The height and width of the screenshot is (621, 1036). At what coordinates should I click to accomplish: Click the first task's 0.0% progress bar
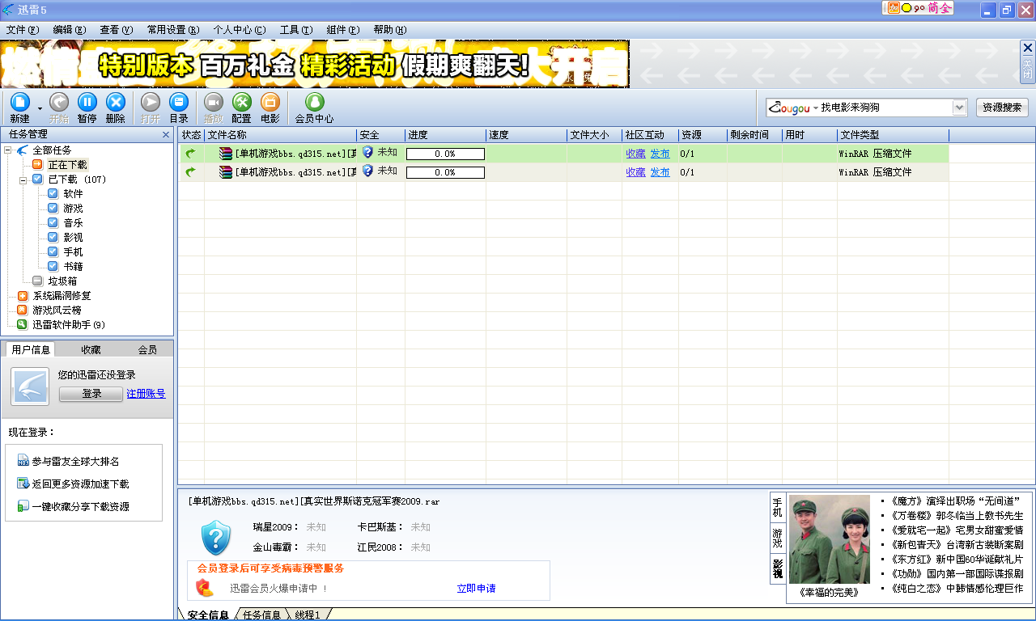(445, 154)
